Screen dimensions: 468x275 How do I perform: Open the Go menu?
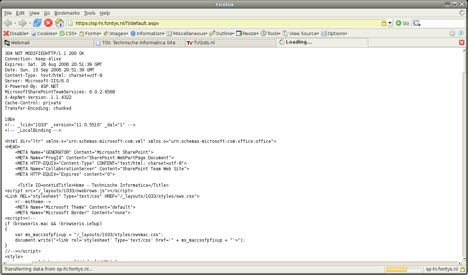[x=47, y=13]
